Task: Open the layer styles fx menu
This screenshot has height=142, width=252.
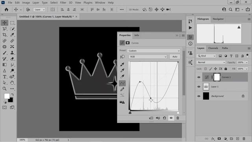Action: [x=213, y=138]
